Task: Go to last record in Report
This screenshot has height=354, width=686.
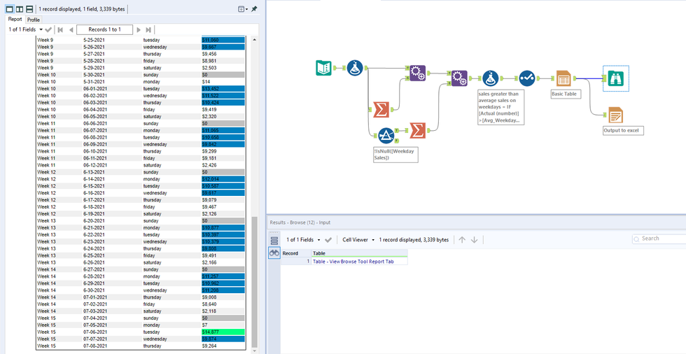Action: pyautogui.click(x=148, y=29)
